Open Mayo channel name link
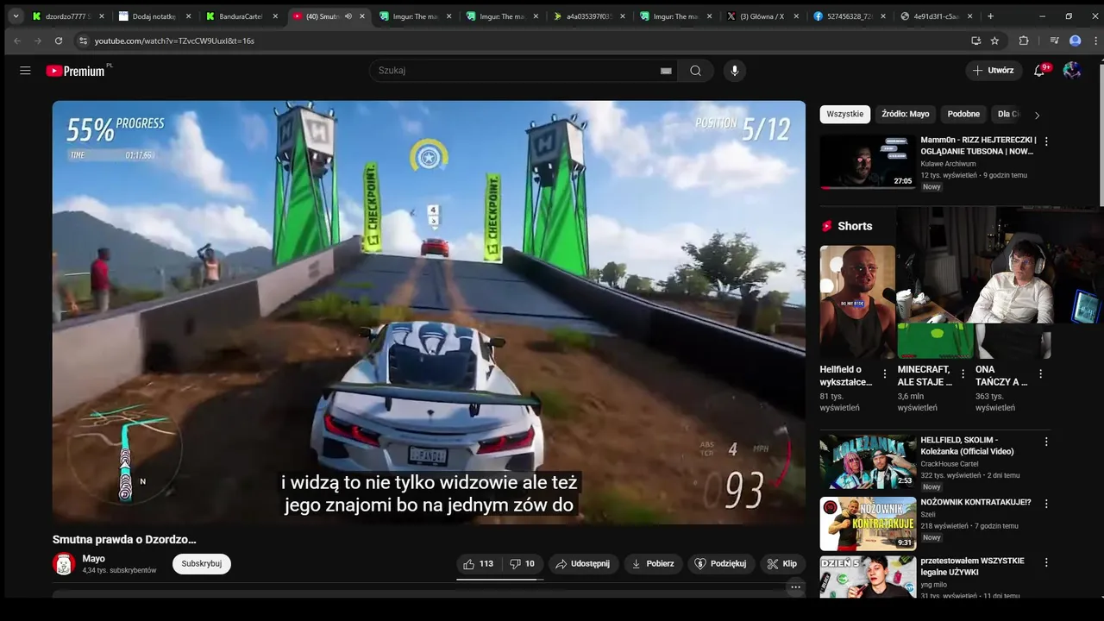The width and height of the screenshot is (1104, 621). [93, 559]
